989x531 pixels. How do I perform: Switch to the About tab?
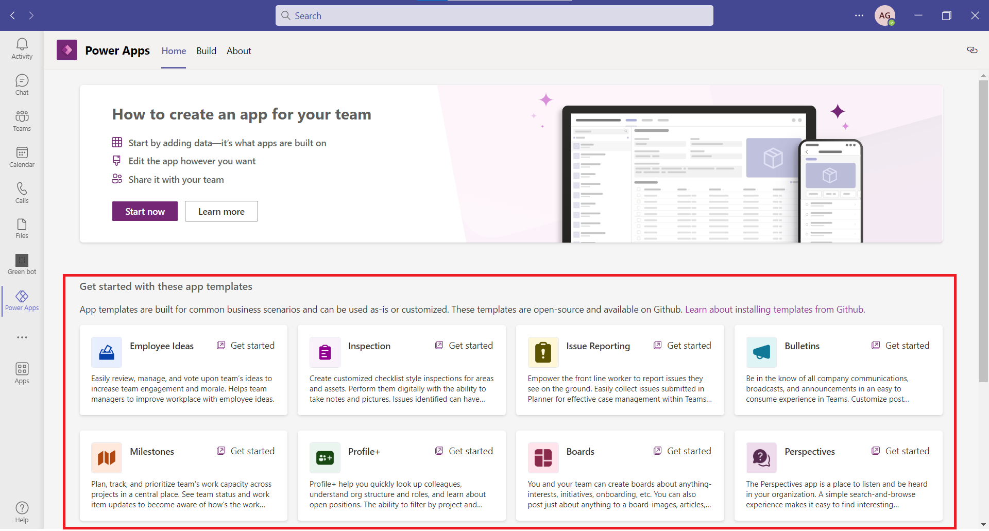click(x=238, y=51)
